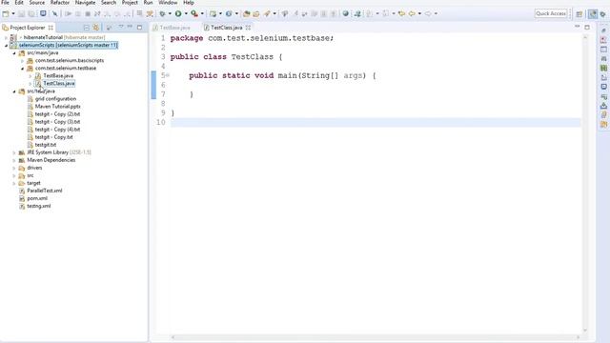Expand the hibernateTutorial project node
This screenshot has width=610, height=343.
[6, 38]
